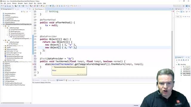The height and width of the screenshot is (107, 191).
Task: Open the Edit menu
Action: tap(5, 3)
